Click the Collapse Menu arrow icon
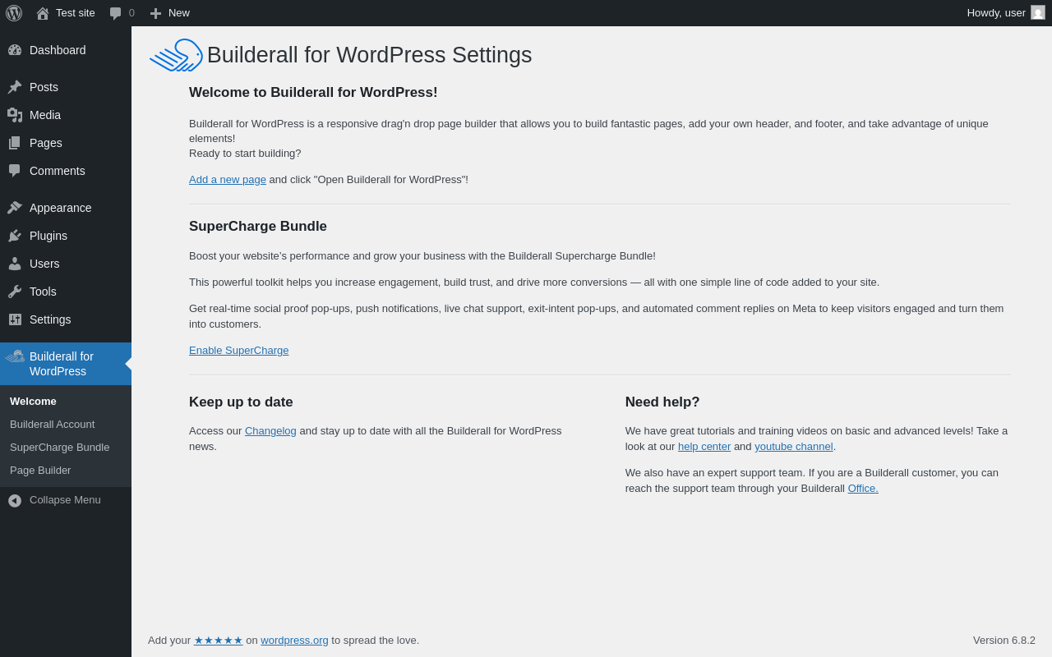Viewport: 1052px width, 657px height. click(15, 500)
